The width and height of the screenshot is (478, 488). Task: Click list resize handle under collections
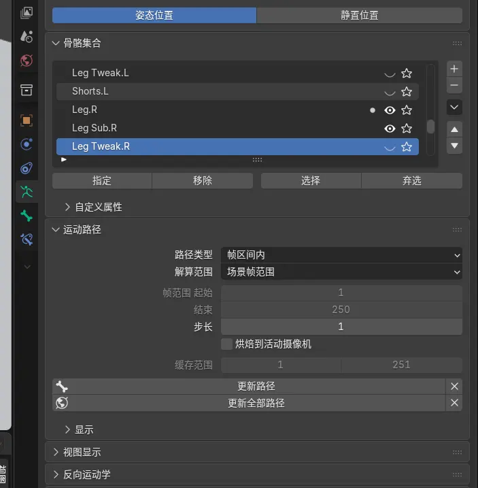pos(257,160)
